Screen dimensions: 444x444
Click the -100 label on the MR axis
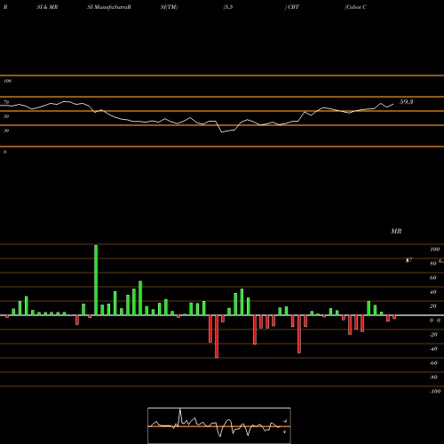click(435, 392)
